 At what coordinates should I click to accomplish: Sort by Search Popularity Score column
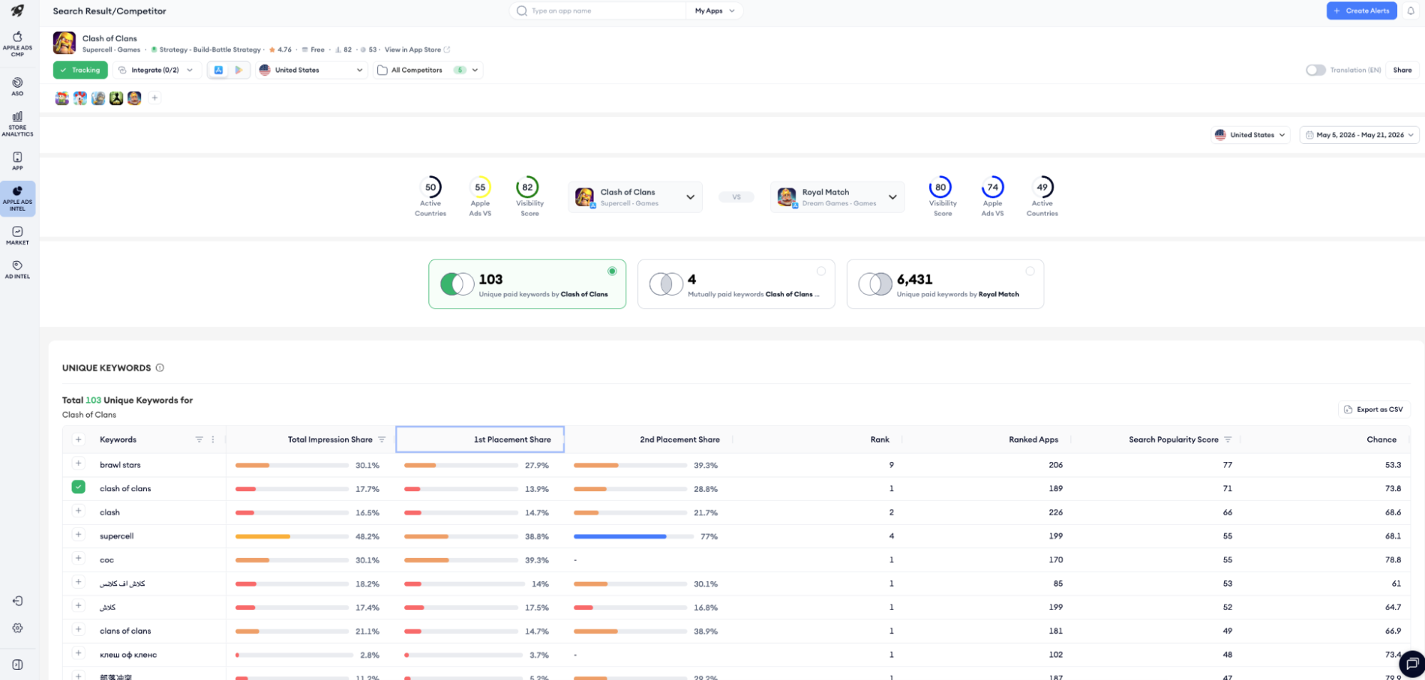tap(1173, 440)
